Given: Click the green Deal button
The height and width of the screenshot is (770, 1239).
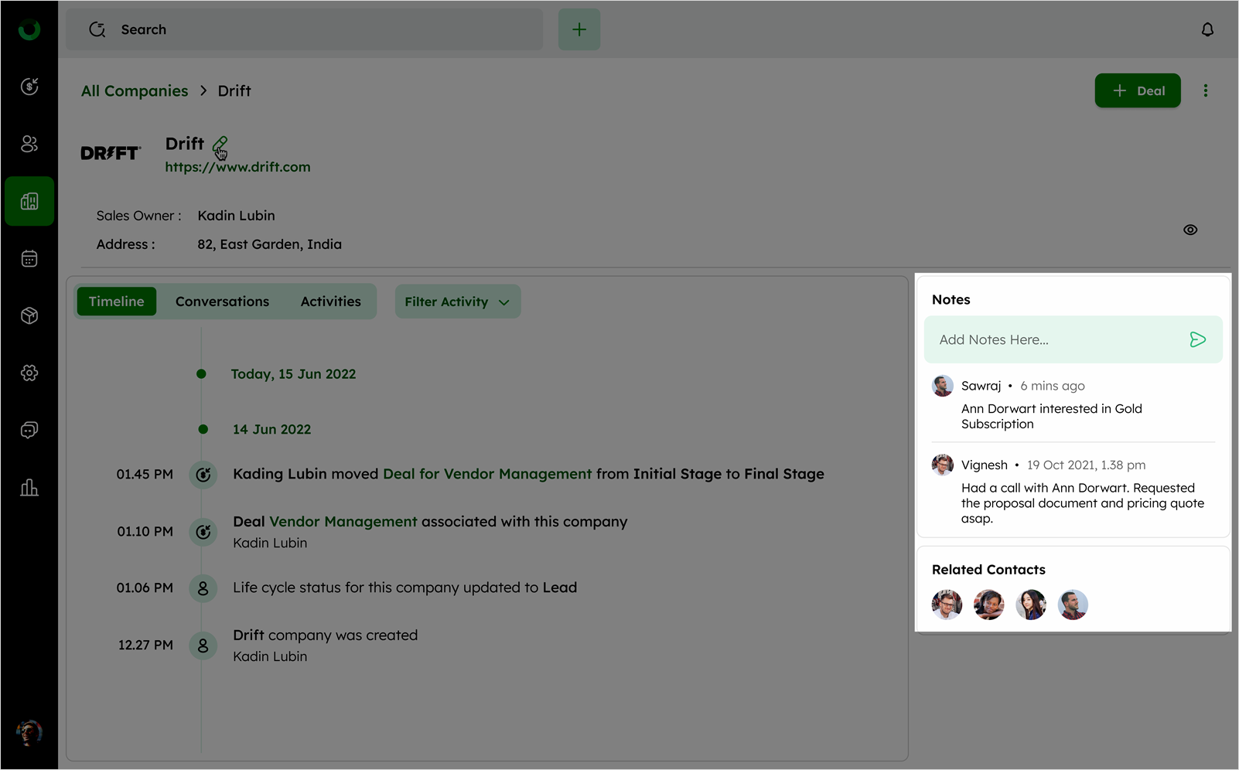Looking at the screenshot, I should [1138, 90].
